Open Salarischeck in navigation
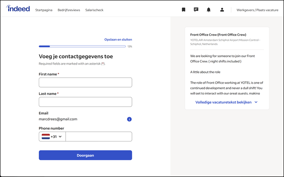This screenshot has width=284, height=177. (94, 10)
